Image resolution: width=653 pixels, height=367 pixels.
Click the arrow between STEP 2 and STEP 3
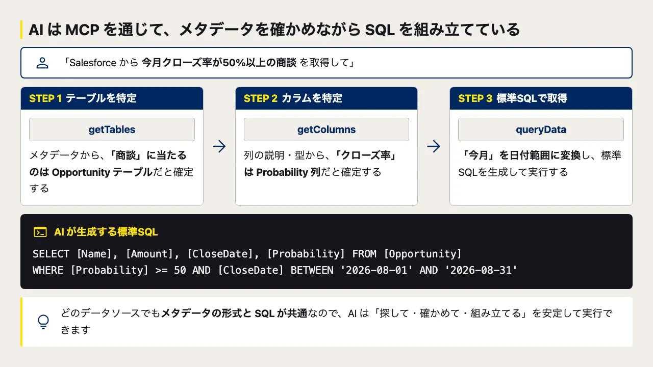[x=434, y=146]
